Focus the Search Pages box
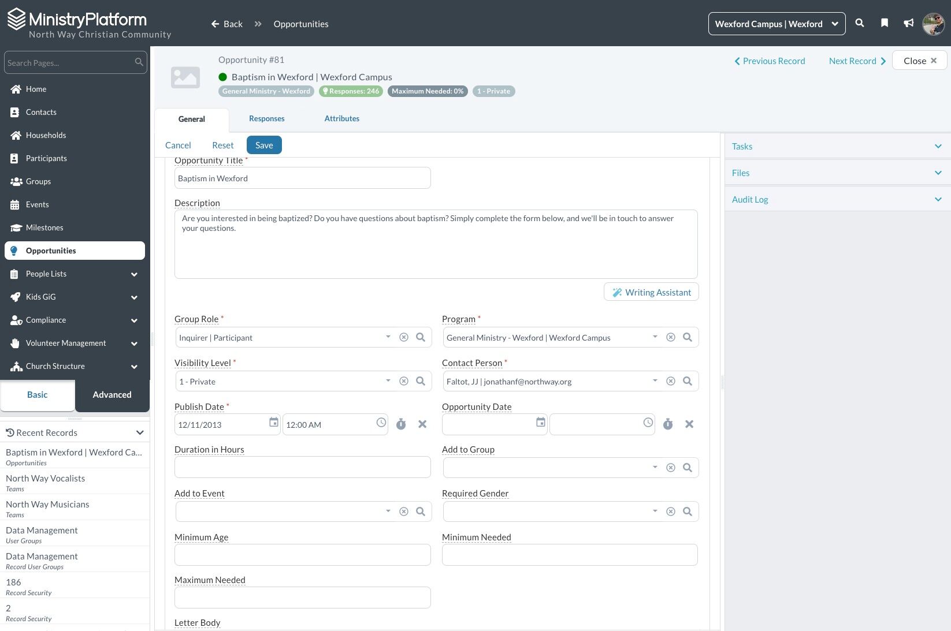The height and width of the screenshot is (631, 951). coord(75,62)
